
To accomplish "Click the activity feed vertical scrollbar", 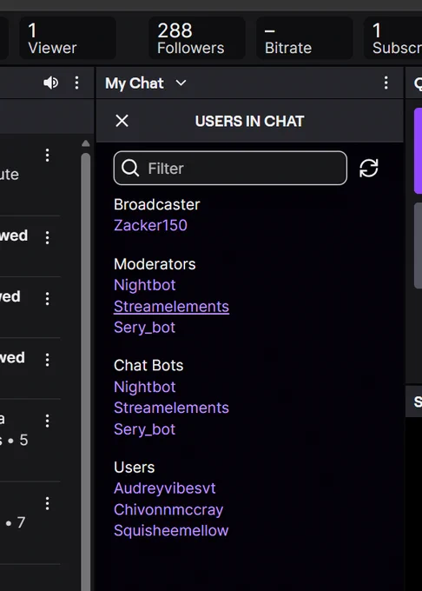I will 85,371.
